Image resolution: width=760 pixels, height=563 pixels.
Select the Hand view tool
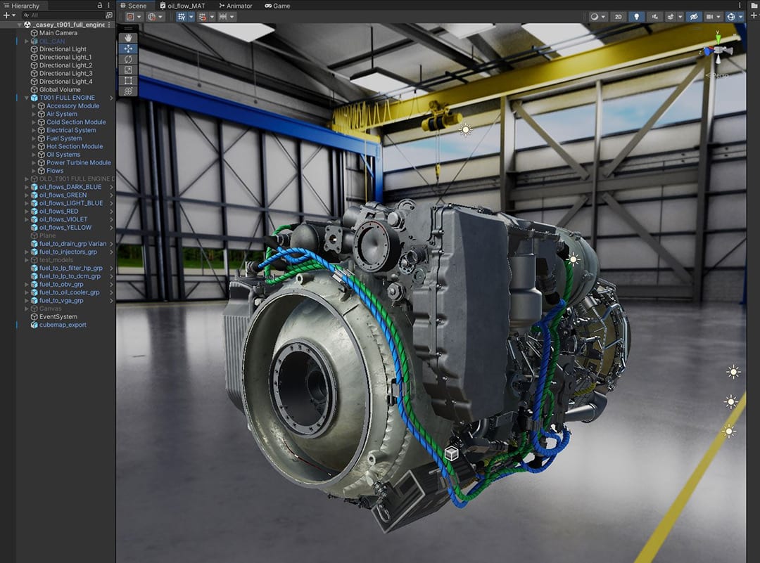128,38
